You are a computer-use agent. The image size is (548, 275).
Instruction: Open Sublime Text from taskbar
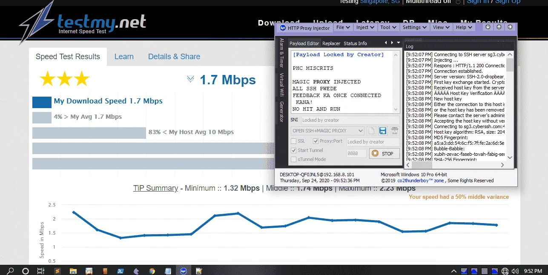tap(57, 270)
